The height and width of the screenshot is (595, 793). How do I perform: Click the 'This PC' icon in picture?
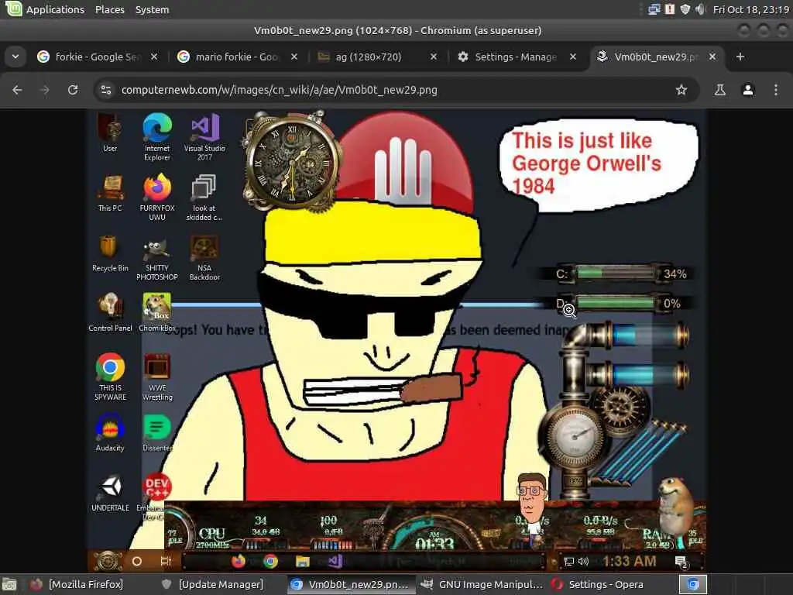click(x=110, y=193)
